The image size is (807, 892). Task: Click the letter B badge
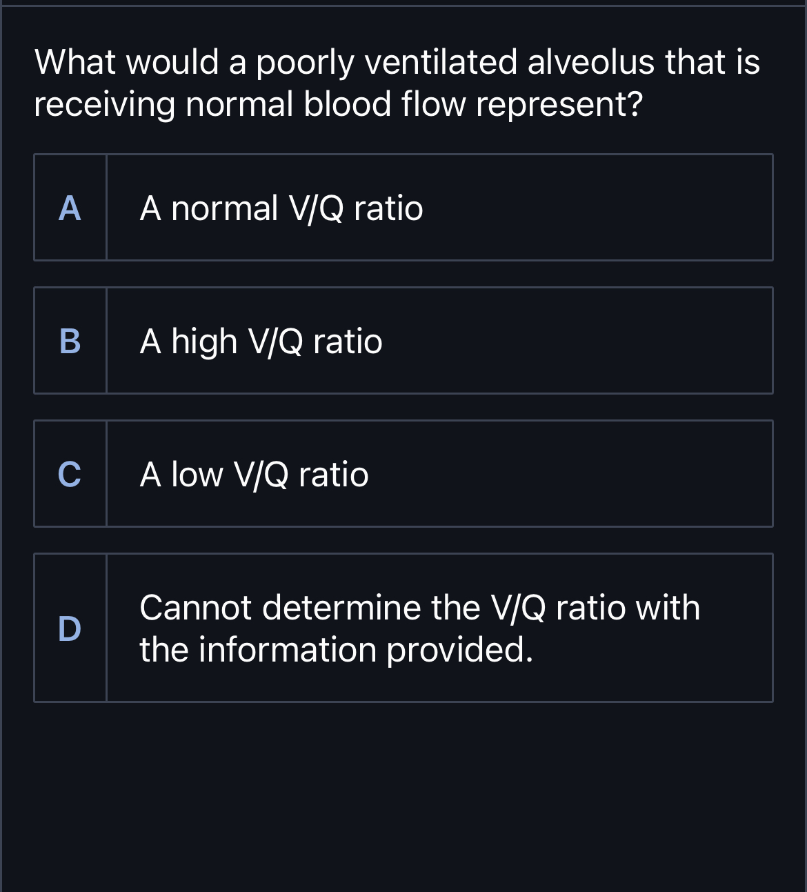tap(70, 340)
